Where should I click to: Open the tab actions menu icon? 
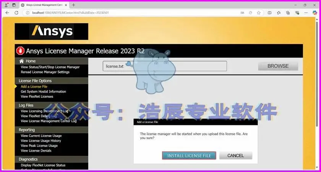(14, 5)
